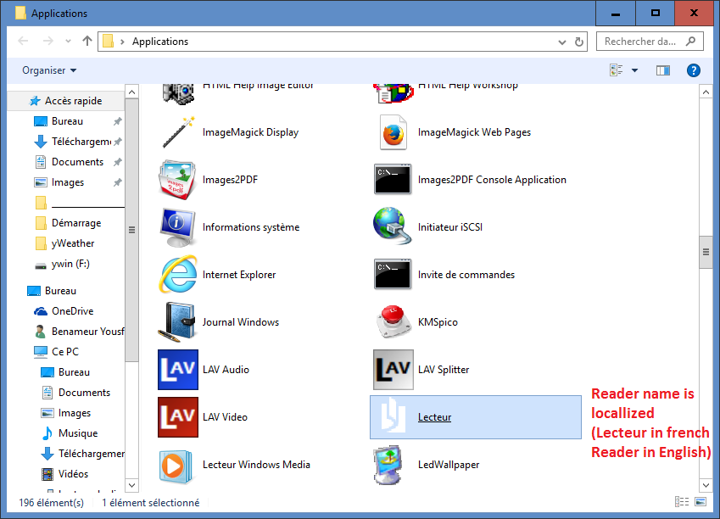Screen dimensions: 720x519
Task: Click the Help question mark button
Action: pyautogui.click(x=694, y=70)
